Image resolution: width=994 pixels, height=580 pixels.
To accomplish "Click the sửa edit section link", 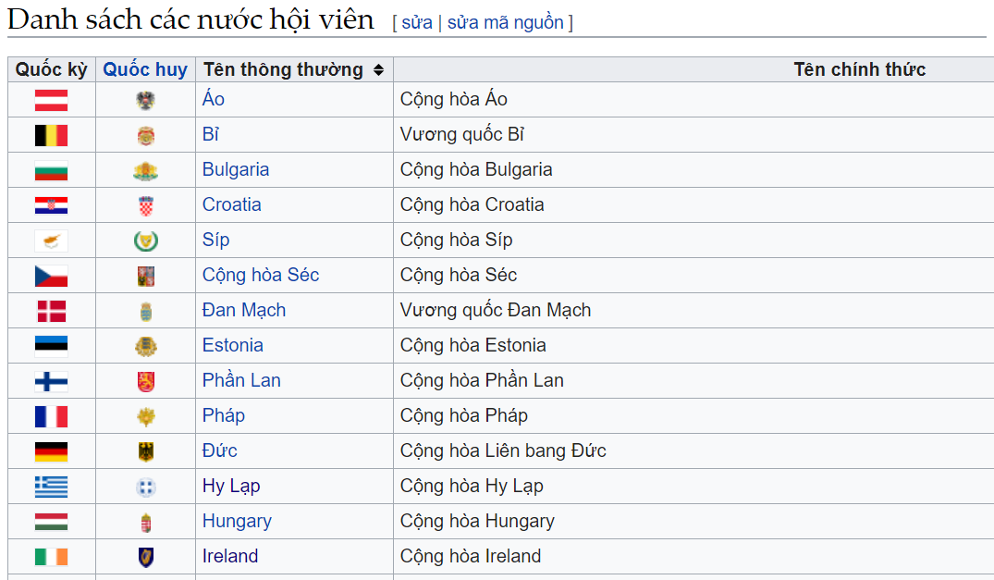I will click(417, 23).
